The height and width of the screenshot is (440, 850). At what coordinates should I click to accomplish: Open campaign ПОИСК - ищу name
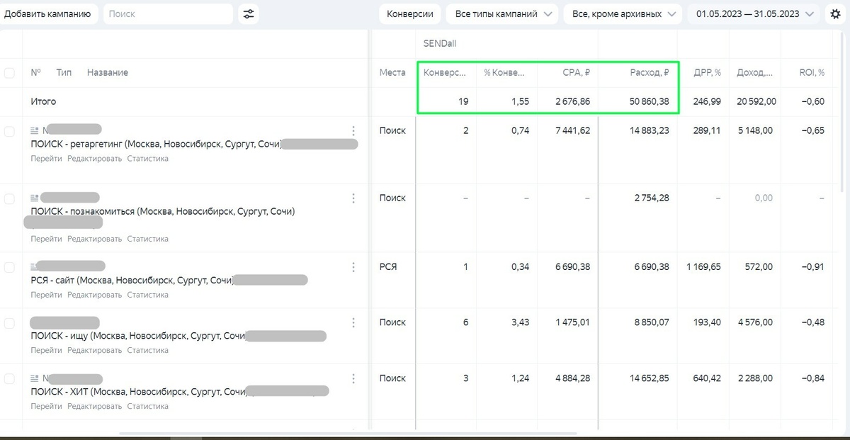(x=138, y=336)
